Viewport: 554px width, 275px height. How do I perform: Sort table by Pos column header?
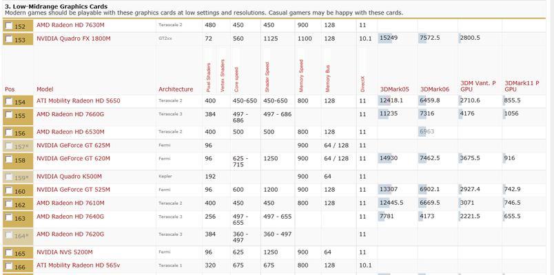pyautogui.click(x=10, y=89)
